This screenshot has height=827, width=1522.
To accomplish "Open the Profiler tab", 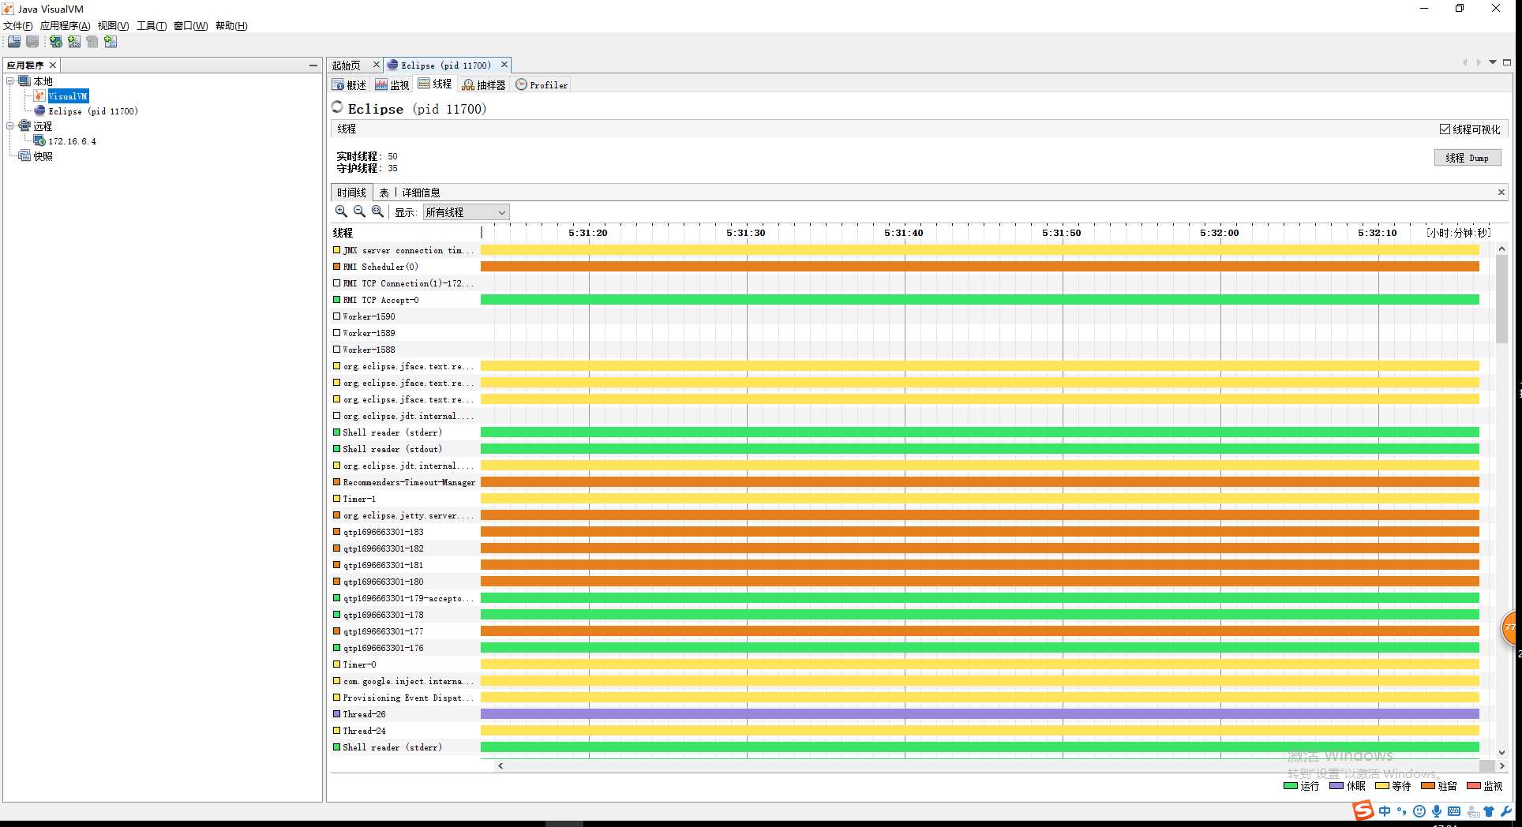I will tap(542, 85).
